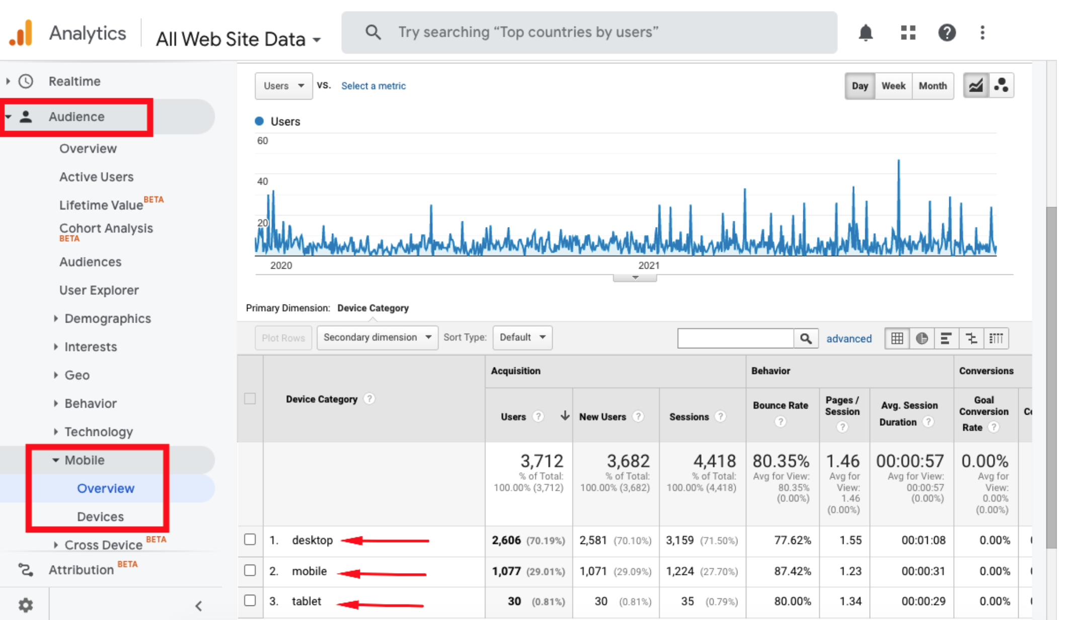1065x620 pixels.
Task: Open the notifications bell
Action: (x=865, y=33)
